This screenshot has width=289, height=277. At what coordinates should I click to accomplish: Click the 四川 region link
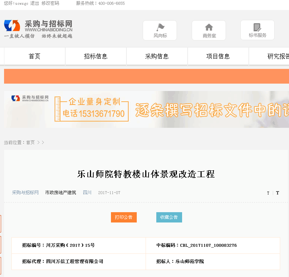[87, 193]
